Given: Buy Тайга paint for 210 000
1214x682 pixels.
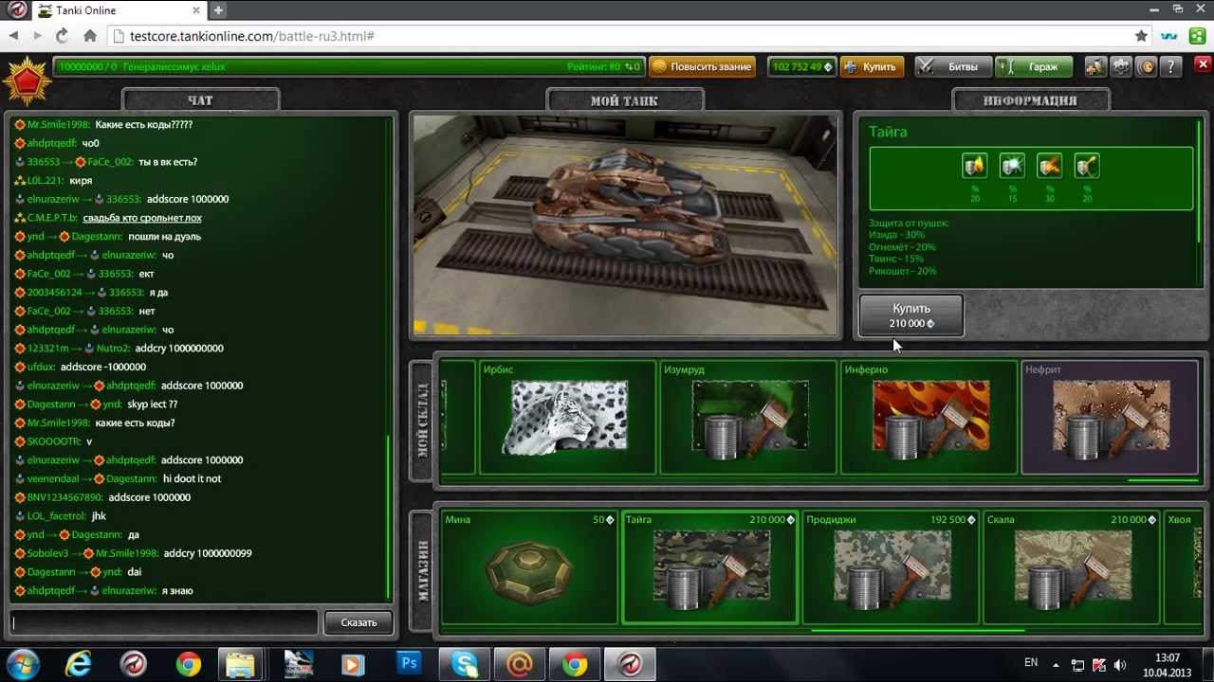Looking at the screenshot, I should 911,315.
